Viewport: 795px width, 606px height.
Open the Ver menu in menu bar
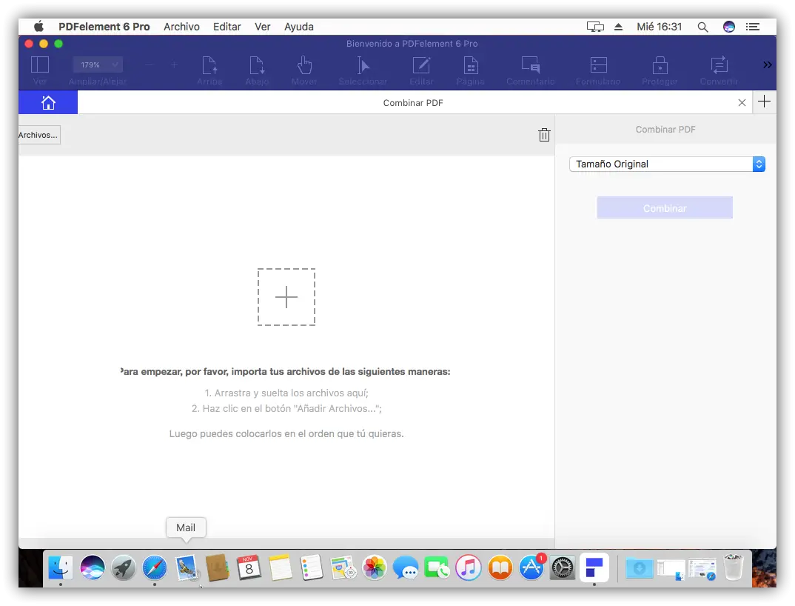[x=262, y=27]
